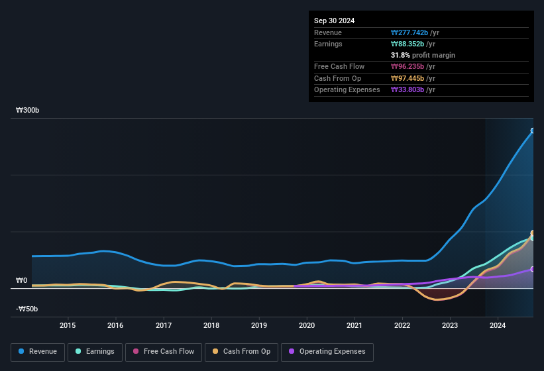Click the 2020 x-axis label
This screenshot has width=544, height=371.
tap(307, 325)
